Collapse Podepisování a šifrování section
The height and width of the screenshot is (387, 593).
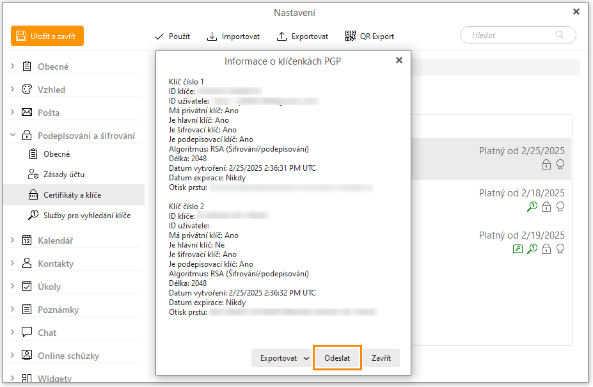pos(12,136)
